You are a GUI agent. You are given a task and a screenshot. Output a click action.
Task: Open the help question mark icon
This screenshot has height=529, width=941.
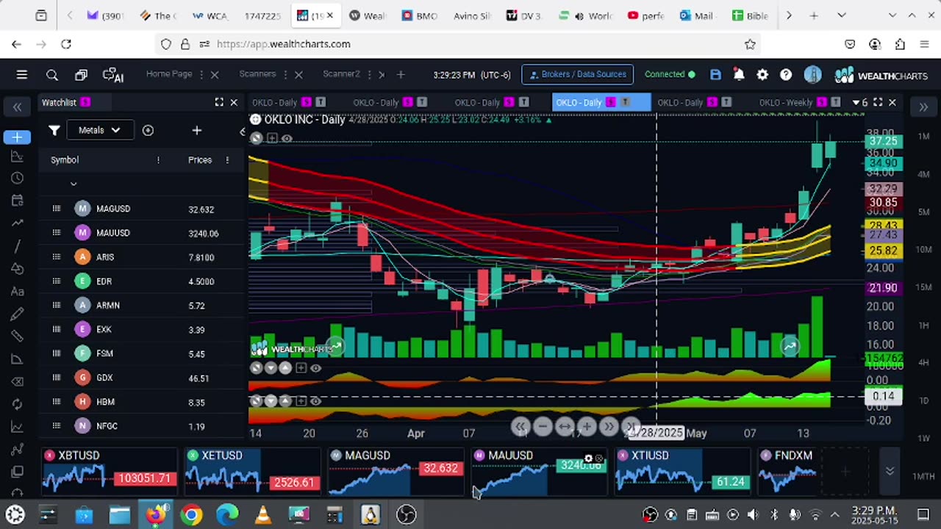click(x=786, y=74)
